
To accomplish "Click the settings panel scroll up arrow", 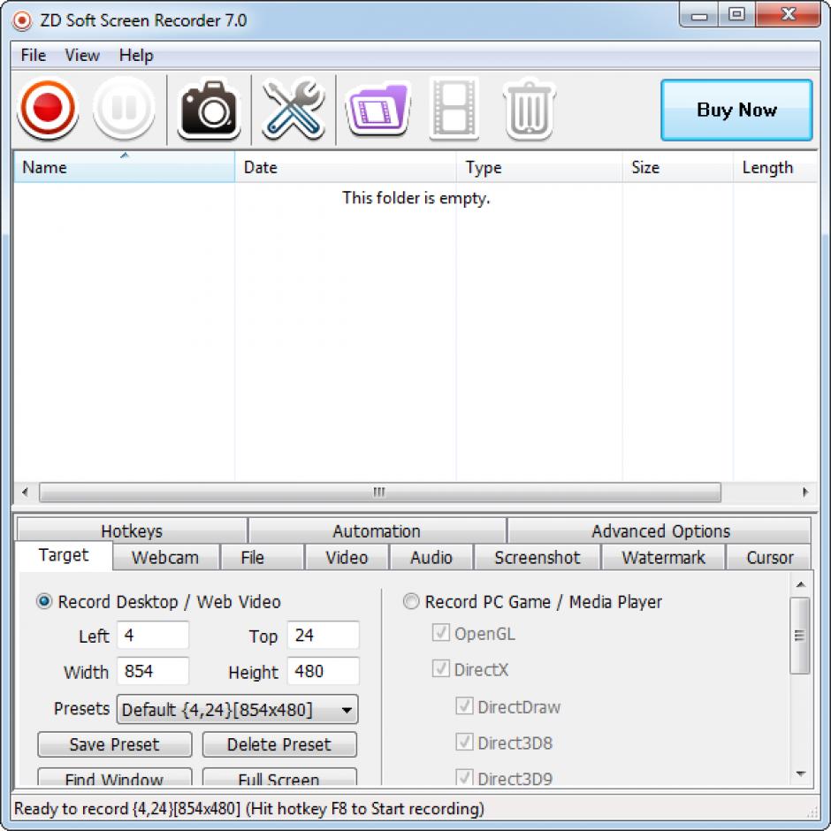I will (x=800, y=584).
